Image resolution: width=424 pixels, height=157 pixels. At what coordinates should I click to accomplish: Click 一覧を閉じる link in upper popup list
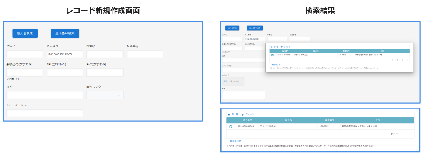coord(275,65)
